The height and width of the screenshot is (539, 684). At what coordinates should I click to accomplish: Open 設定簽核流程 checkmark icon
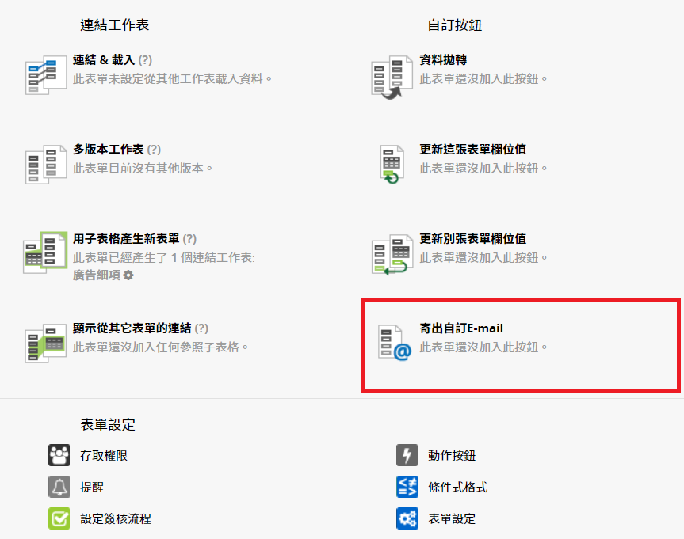[x=59, y=518]
